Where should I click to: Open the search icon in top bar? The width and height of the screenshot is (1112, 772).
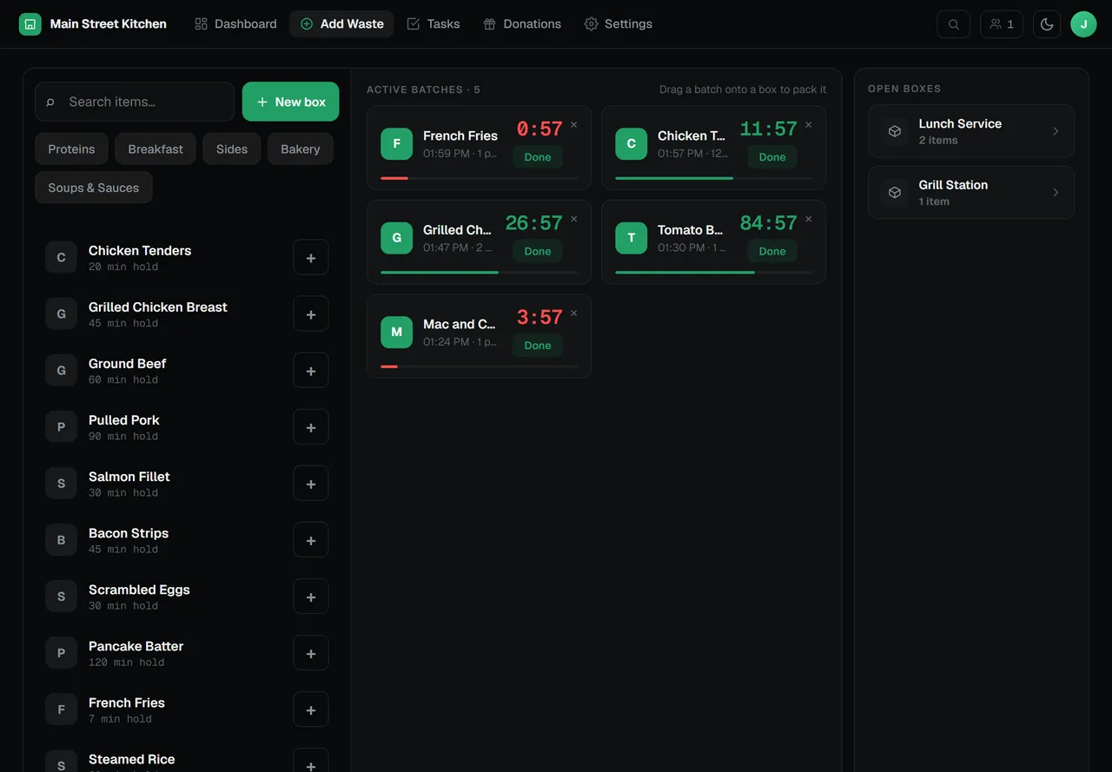point(954,24)
